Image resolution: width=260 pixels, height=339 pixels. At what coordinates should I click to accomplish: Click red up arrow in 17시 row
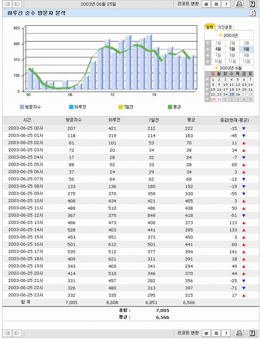click(244, 252)
